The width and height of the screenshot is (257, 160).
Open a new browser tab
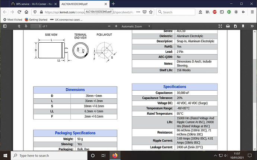coord(113,4)
